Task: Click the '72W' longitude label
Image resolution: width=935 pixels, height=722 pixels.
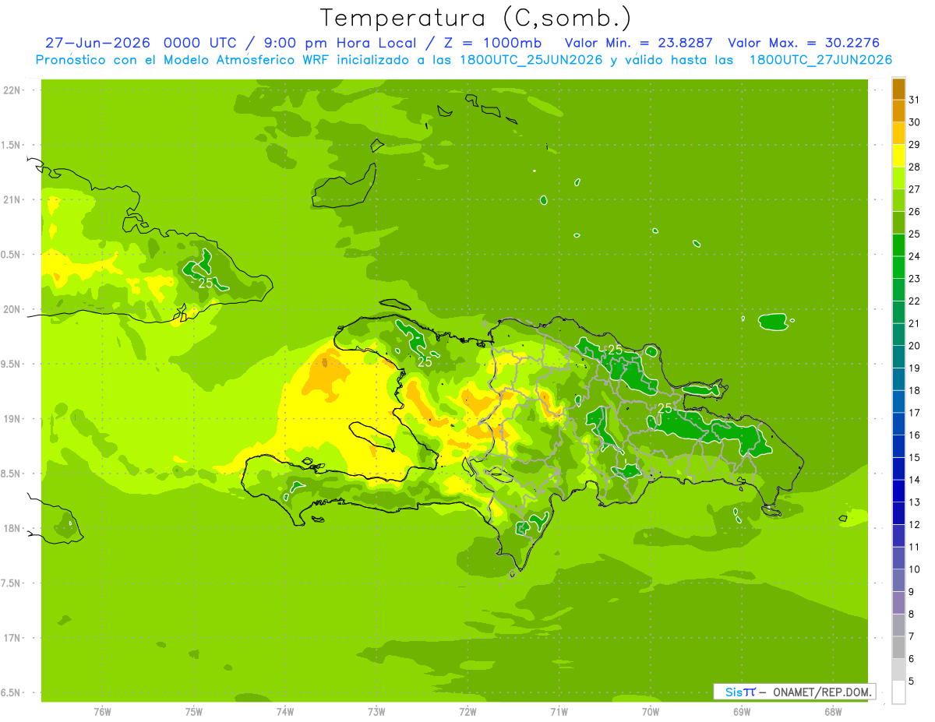Action: coord(467,711)
